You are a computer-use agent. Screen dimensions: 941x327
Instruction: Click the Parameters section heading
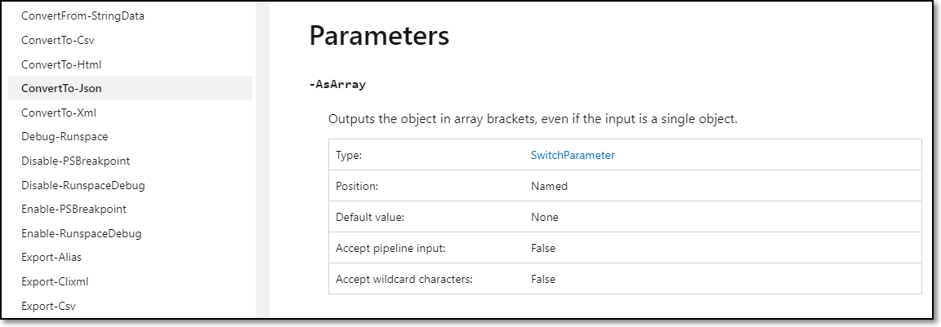379,36
